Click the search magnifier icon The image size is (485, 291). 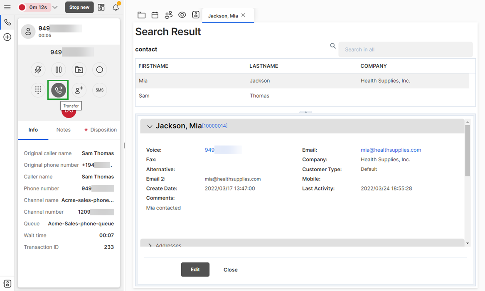pyautogui.click(x=333, y=46)
